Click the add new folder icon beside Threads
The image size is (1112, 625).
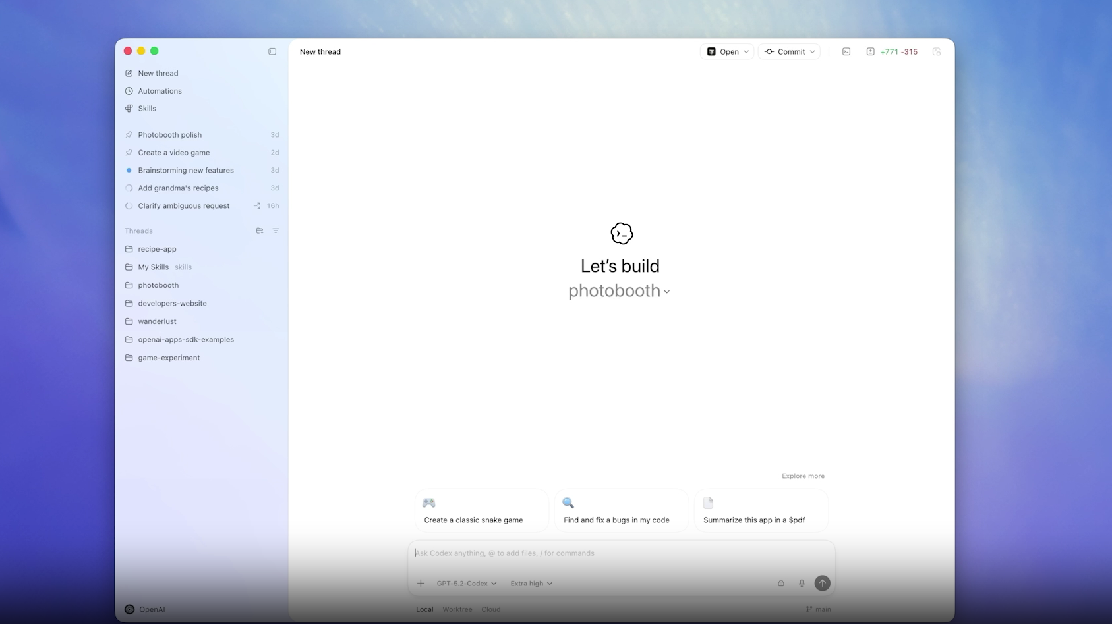pos(260,231)
